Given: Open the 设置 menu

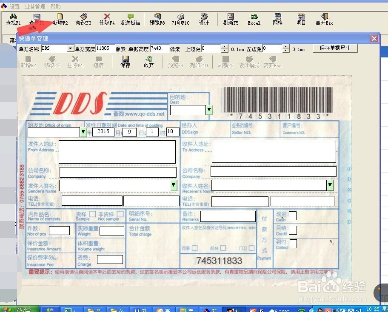Looking at the screenshot, I should [x=14, y=6].
